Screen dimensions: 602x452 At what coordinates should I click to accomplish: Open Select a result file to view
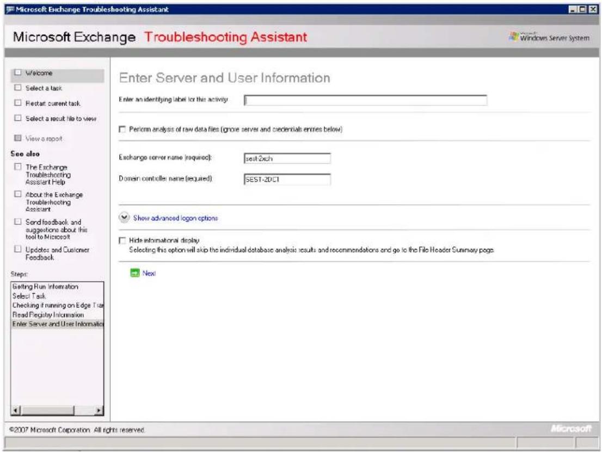[61, 119]
